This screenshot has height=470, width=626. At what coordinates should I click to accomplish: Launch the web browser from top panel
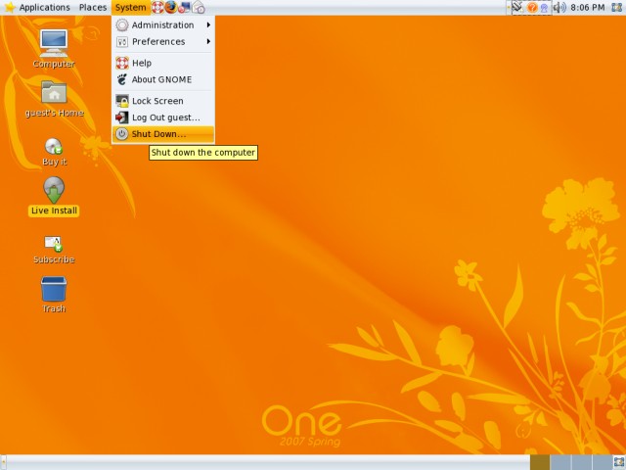pos(170,8)
